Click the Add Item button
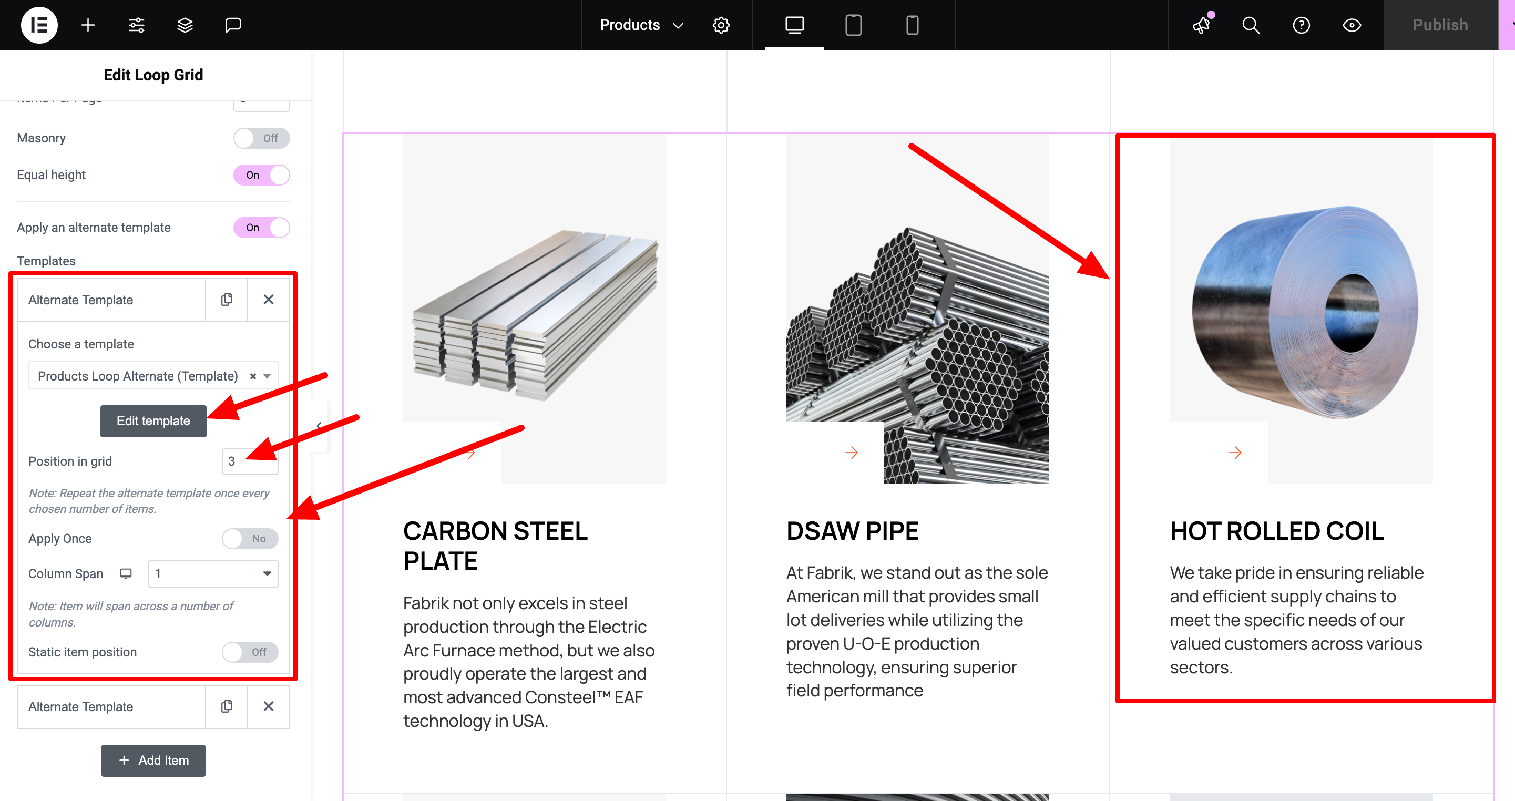Viewport: 1515px width, 801px height. tap(153, 761)
